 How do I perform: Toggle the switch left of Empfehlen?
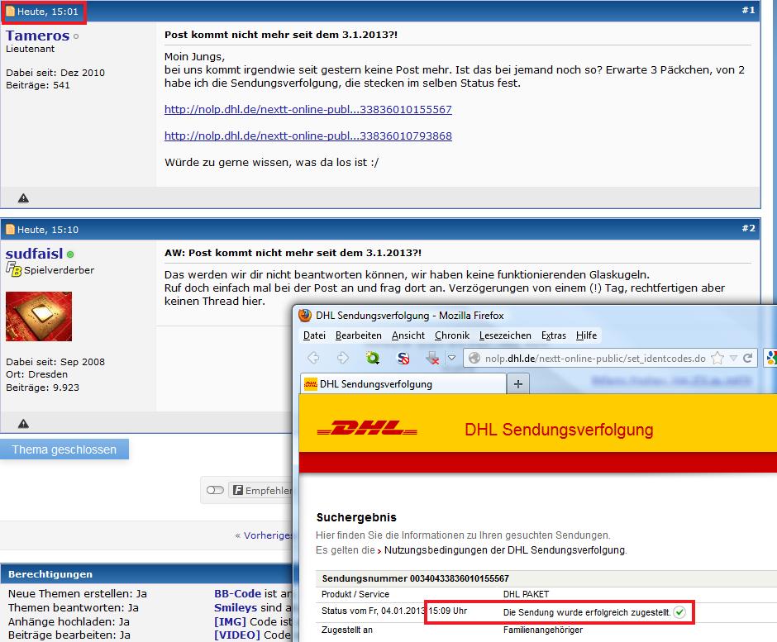[215, 490]
